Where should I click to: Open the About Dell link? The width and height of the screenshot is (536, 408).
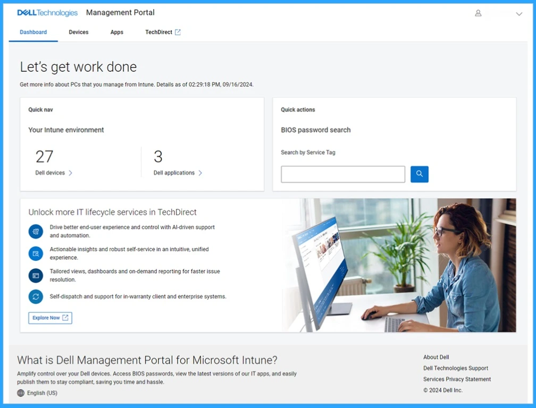tap(436, 357)
